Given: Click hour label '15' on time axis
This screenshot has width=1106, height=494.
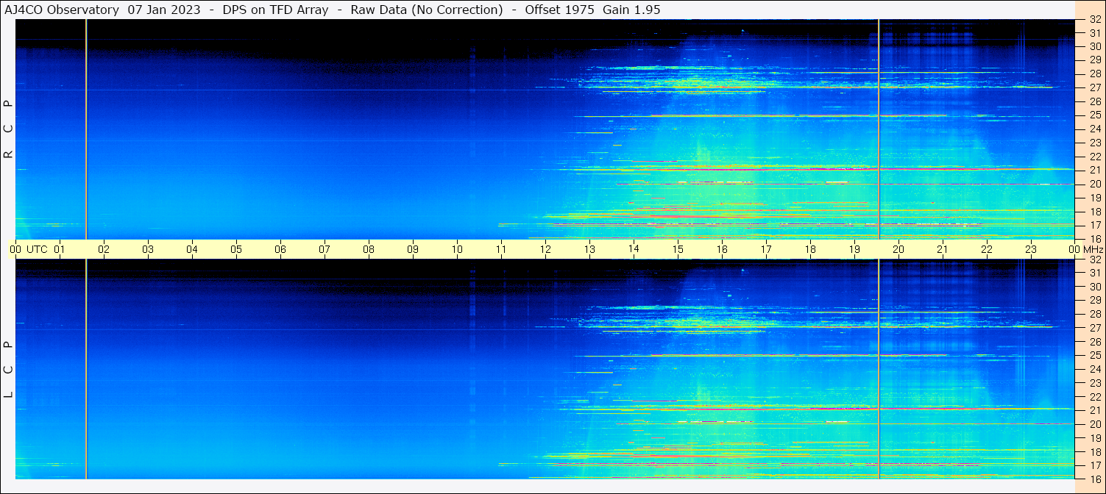Looking at the screenshot, I should coord(678,249).
